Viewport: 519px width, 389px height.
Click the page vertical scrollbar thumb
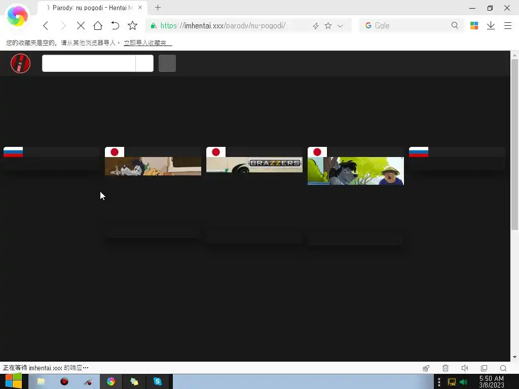[515, 144]
